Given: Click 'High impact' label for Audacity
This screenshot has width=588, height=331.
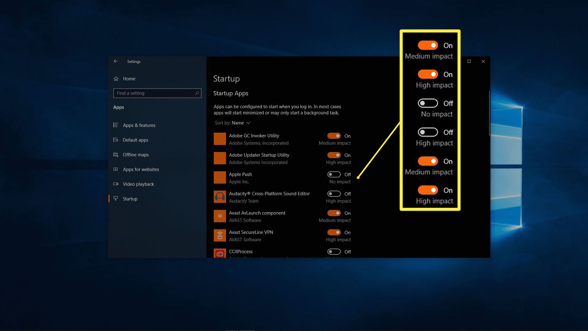Looking at the screenshot, I should tap(338, 201).
